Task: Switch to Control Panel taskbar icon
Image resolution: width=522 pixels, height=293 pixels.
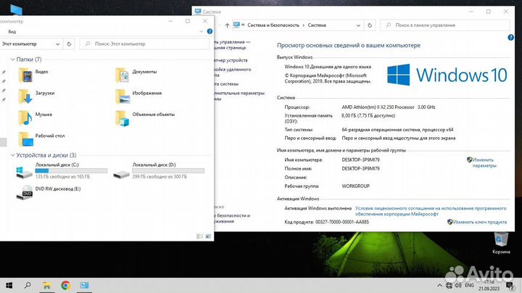Action: (84, 285)
